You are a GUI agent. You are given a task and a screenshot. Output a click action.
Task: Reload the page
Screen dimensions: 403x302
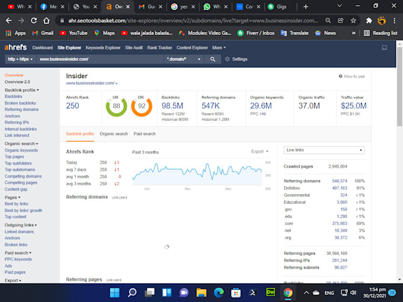[34, 21]
